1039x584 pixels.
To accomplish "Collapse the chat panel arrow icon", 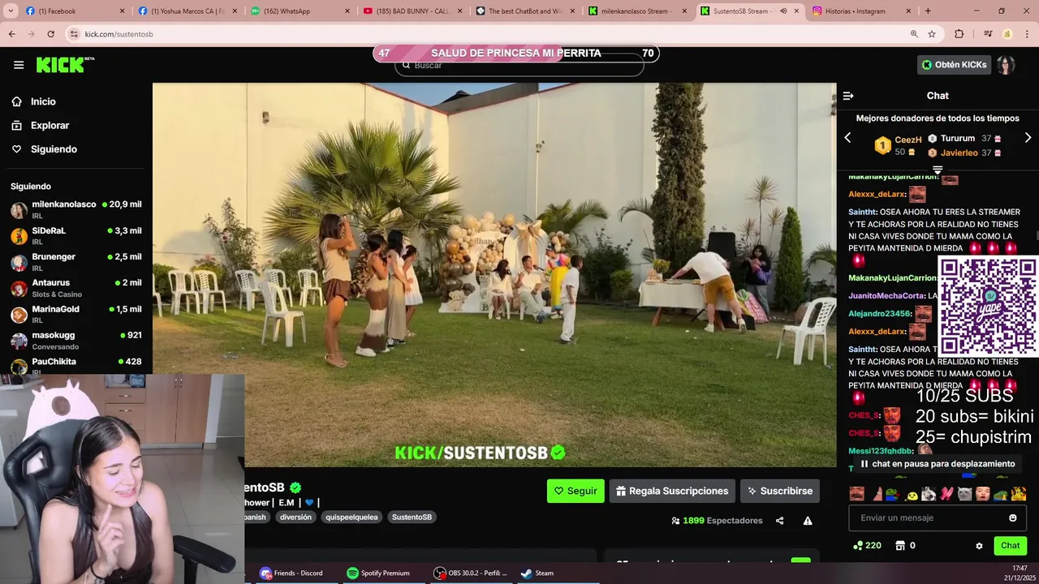I will click(x=848, y=96).
